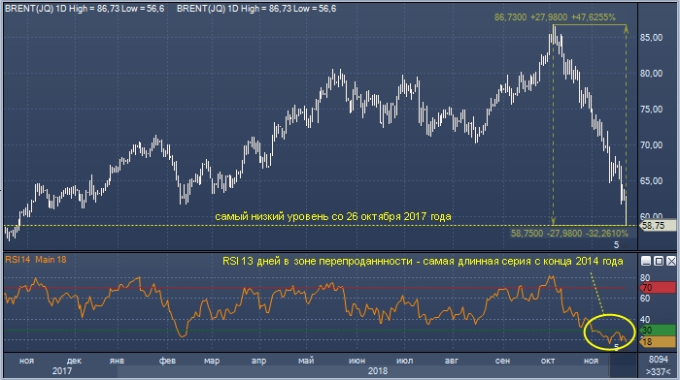The width and height of the screenshot is (680, 380).
Task: Select the yellow oval around RSI oversold zone
Action: (609, 332)
